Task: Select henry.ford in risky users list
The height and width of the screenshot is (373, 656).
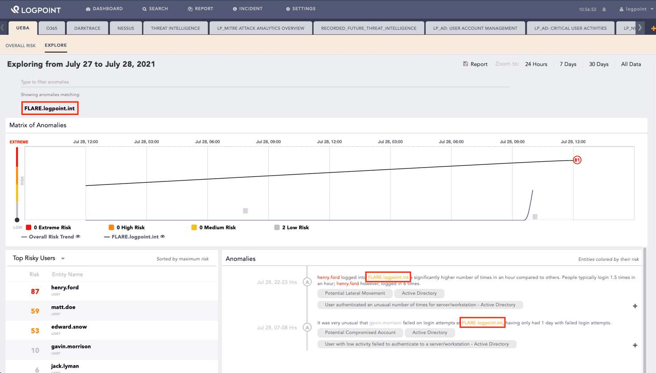Action: (112, 291)
